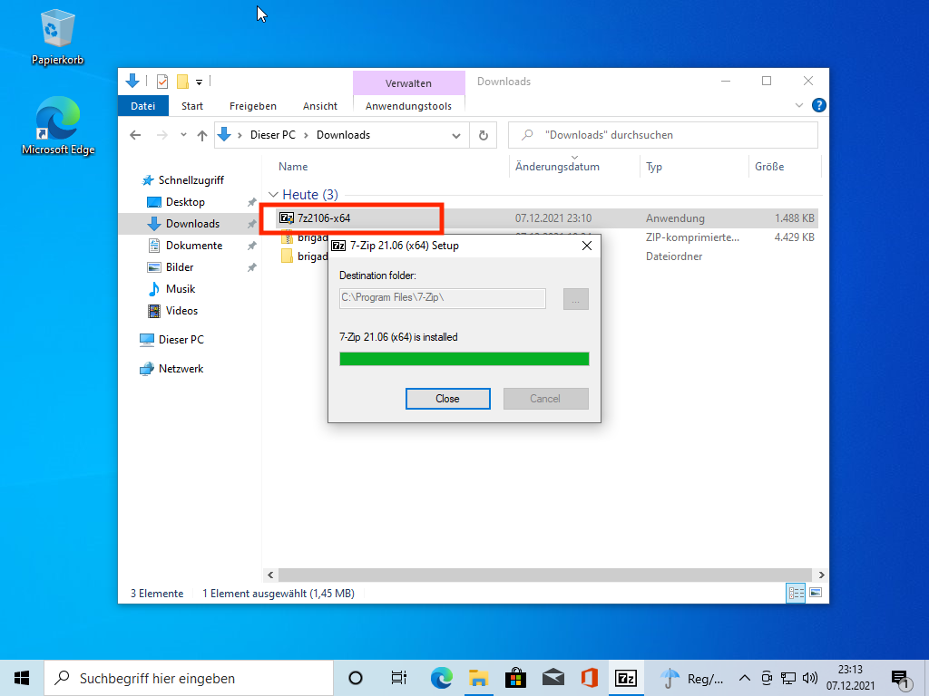
Task: Open the Microsoft Edge desktop shortcut
Action: (x=57, y=126)
